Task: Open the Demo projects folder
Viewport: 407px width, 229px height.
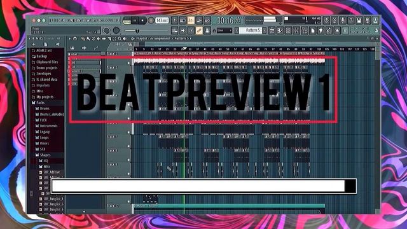Action: pos(45,68)
